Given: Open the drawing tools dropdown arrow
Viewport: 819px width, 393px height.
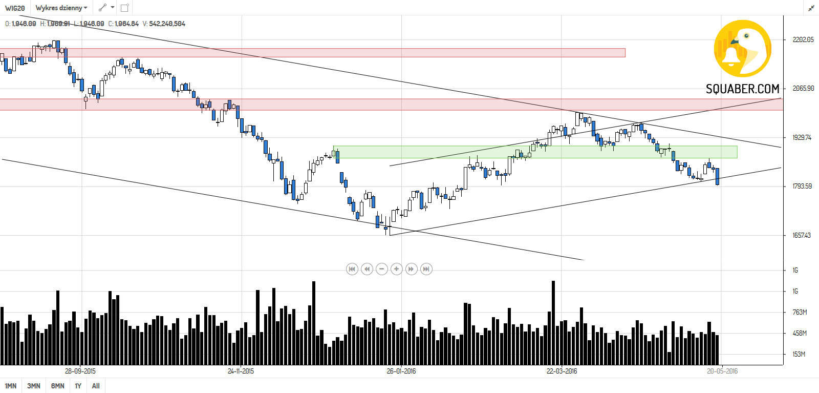Looking at the screenshot, I should click(113, 8).
